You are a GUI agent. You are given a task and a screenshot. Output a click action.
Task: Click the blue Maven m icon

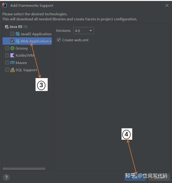[12, 63]
